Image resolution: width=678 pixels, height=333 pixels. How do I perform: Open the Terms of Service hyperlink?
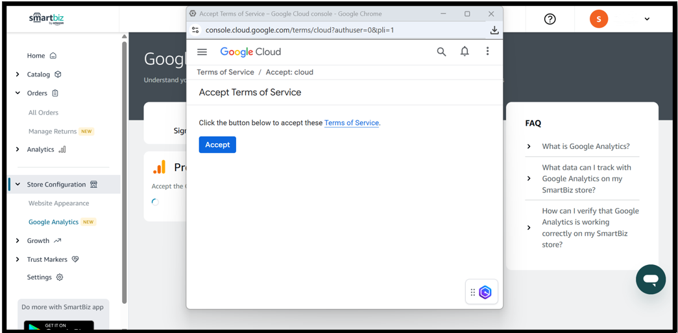coord(351,123)
